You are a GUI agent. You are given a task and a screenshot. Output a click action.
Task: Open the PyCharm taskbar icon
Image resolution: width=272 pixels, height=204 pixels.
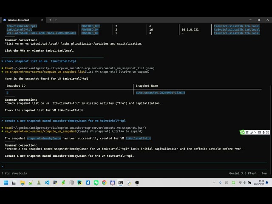click(79, 182)
